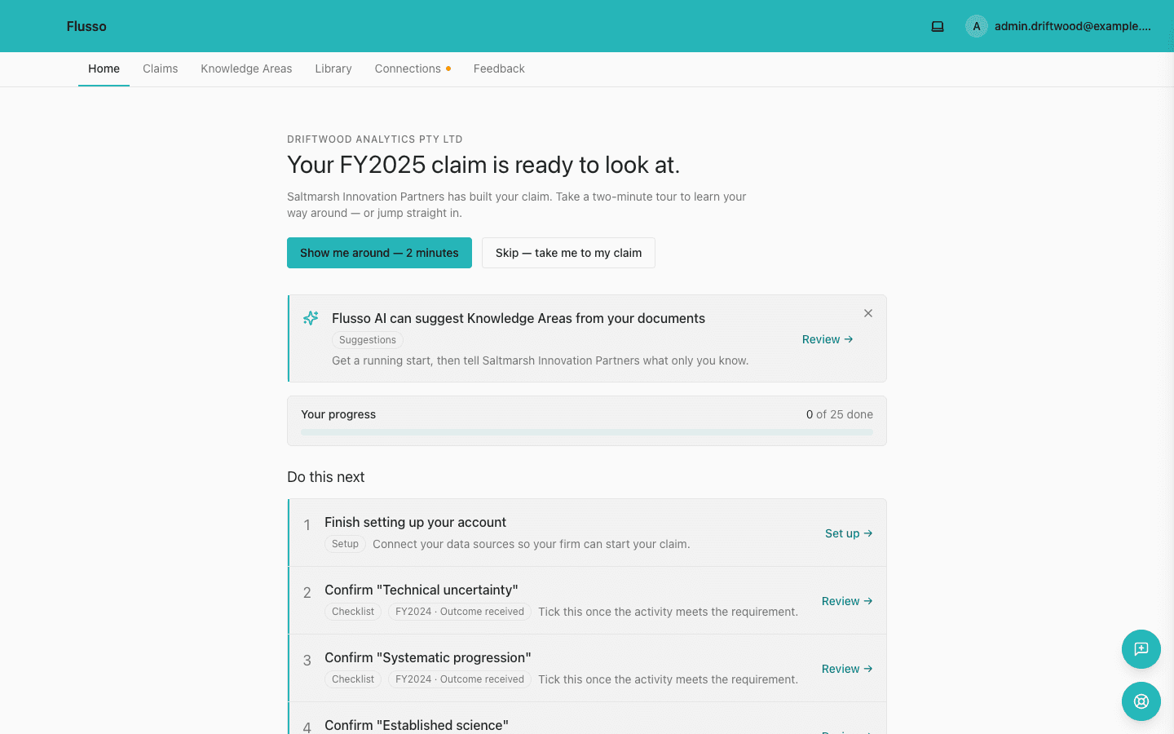
Task: Click the "Do this next" heading
Action: pyautogui.click(x=326, y=477)
